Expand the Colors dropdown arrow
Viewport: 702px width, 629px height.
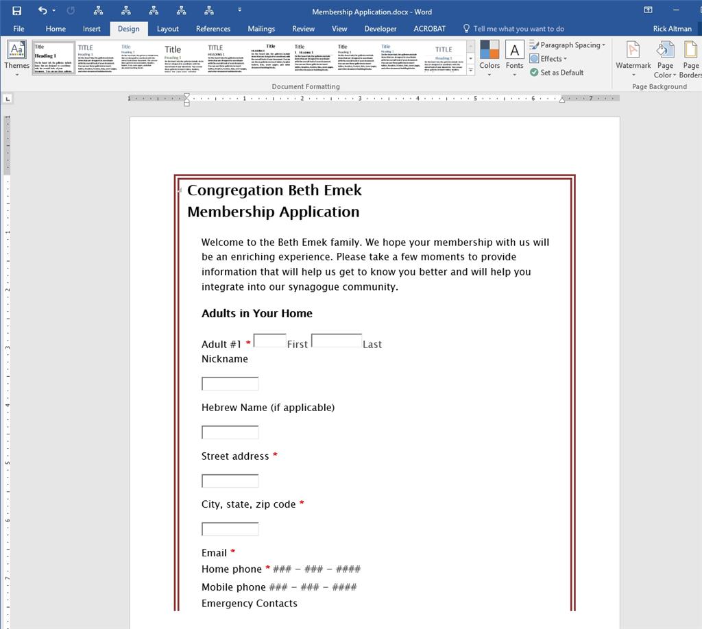489,75
